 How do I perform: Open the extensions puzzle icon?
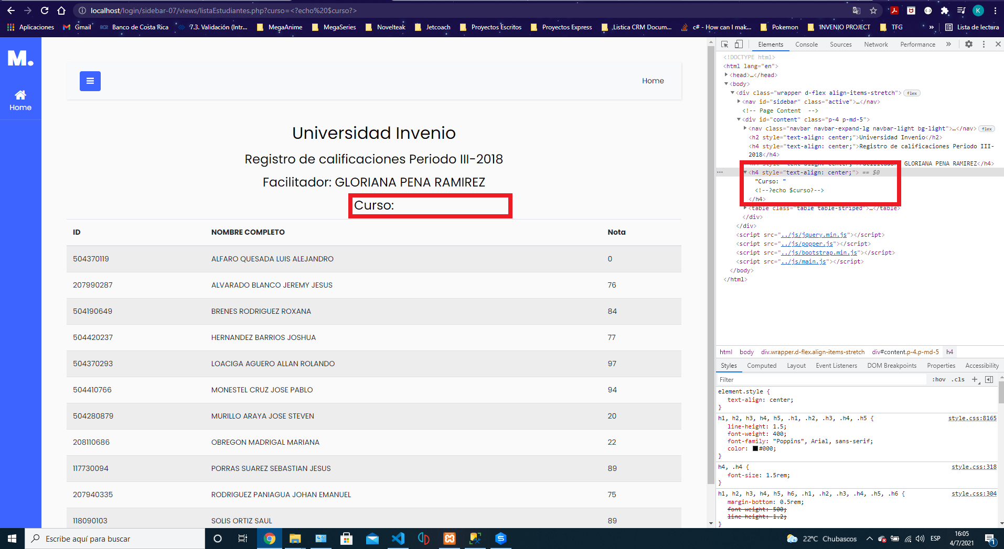click(x=945, y=10)
